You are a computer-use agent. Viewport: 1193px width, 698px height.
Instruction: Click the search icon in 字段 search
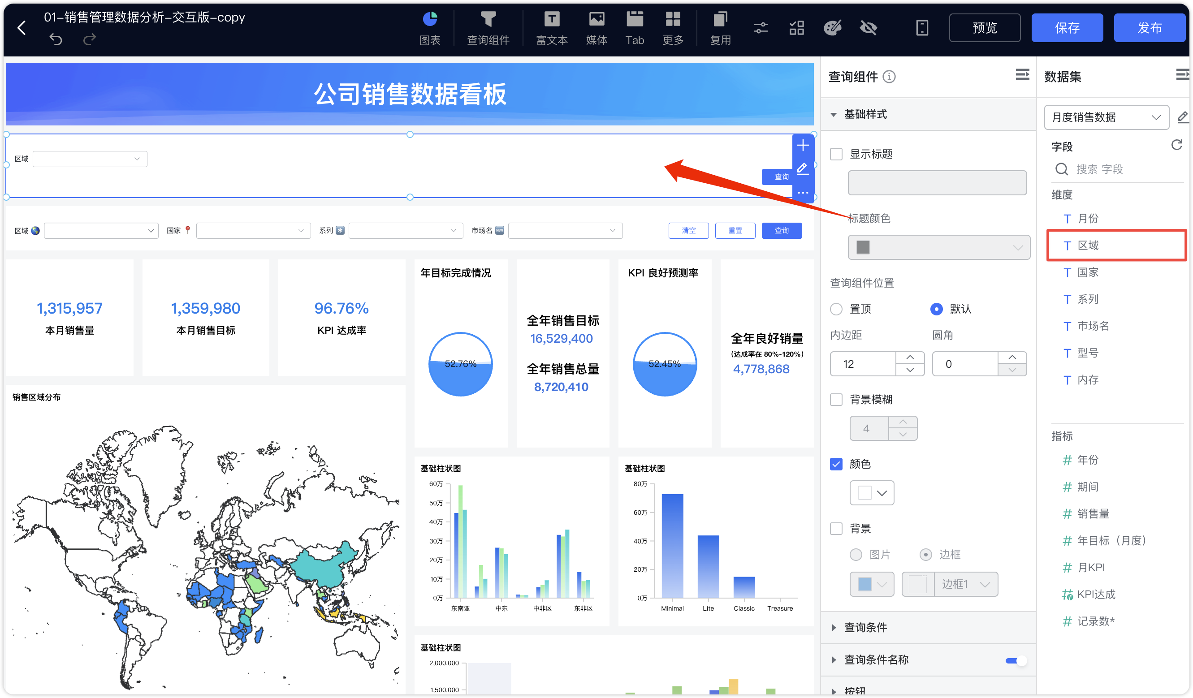coord(1062,169)
